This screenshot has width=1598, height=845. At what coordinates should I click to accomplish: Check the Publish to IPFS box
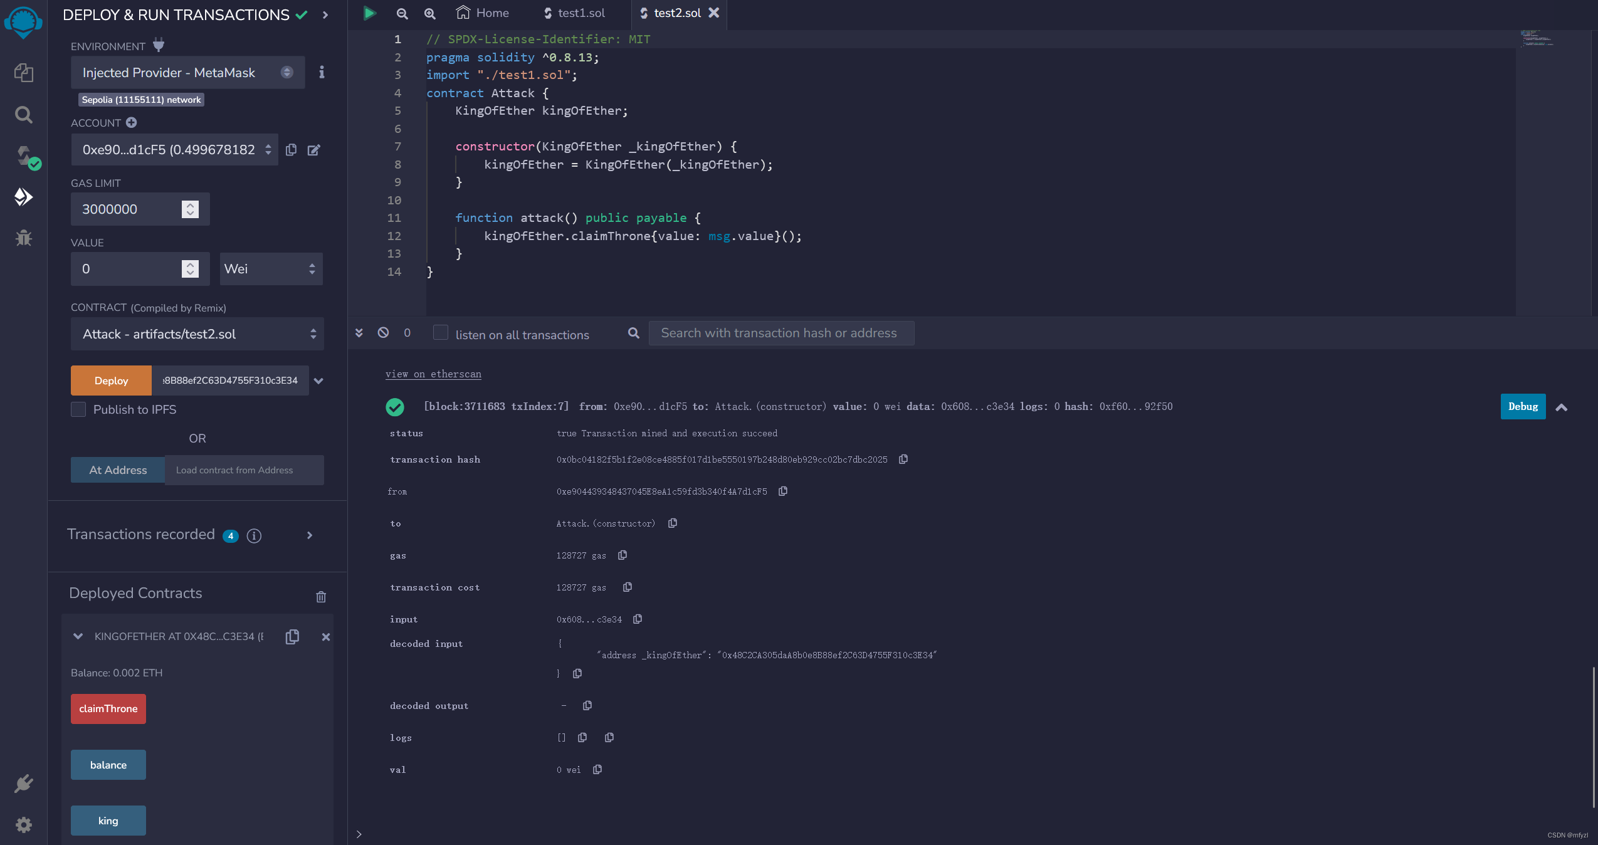point(78,409)
